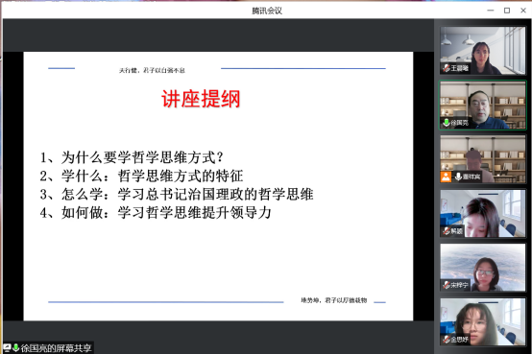Click the green microphone icon on 徐国亮's video
The image size is (532, 354).
tap(447, 123)
